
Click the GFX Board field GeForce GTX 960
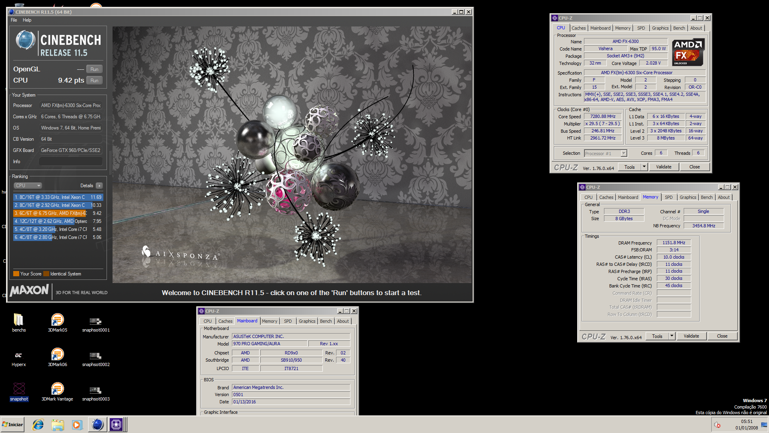click(70, 150)
